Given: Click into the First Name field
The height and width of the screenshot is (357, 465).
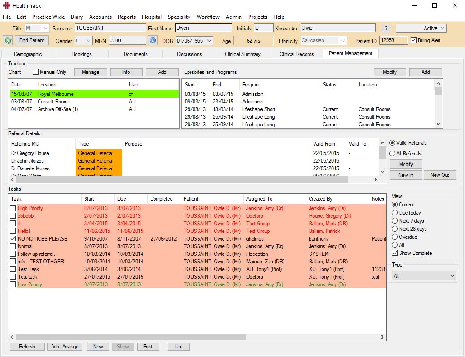Looking at the screenshot, I should 204,28.
